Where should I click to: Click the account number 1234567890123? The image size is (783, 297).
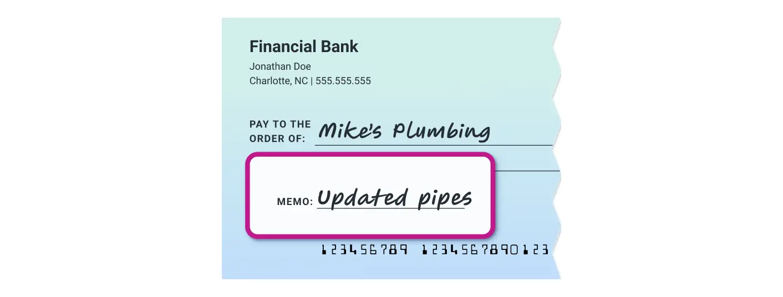(x=485, y=250)
